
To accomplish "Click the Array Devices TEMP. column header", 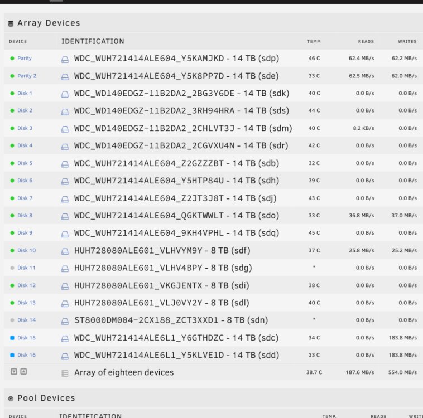I will click(x=314, y=41).
